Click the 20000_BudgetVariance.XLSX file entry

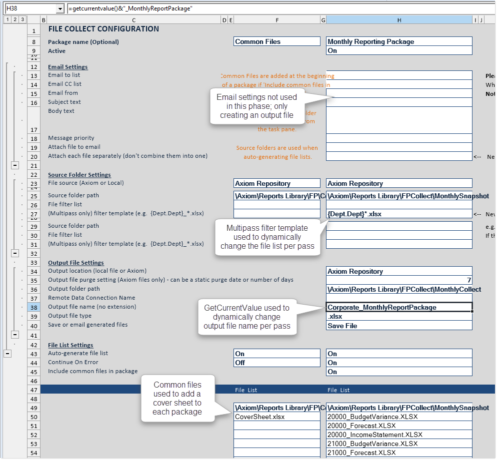(x=398, y=417)
